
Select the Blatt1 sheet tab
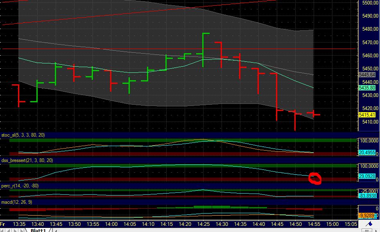[38, 230]
